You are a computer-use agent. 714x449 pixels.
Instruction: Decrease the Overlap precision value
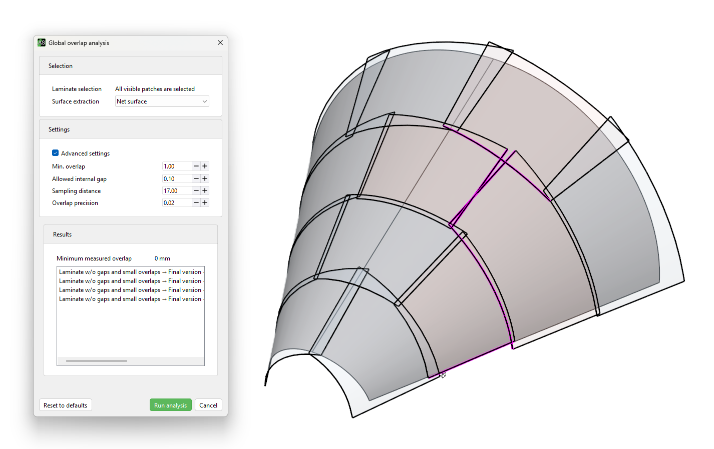pos(196,202)
